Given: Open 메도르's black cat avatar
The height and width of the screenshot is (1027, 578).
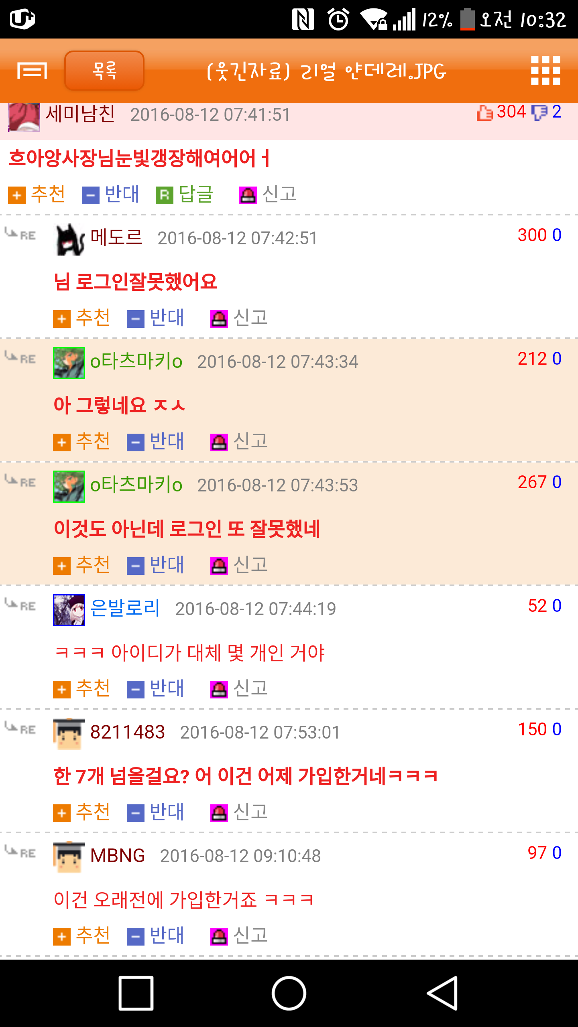Looking at the screenshot, I should 69,239.
